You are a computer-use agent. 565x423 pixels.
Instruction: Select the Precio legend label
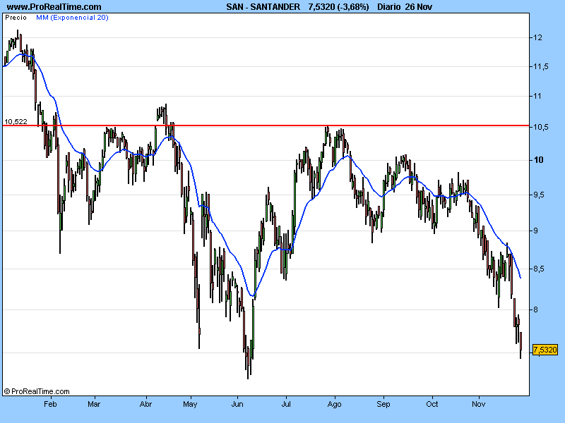click(x=16, y=17)
